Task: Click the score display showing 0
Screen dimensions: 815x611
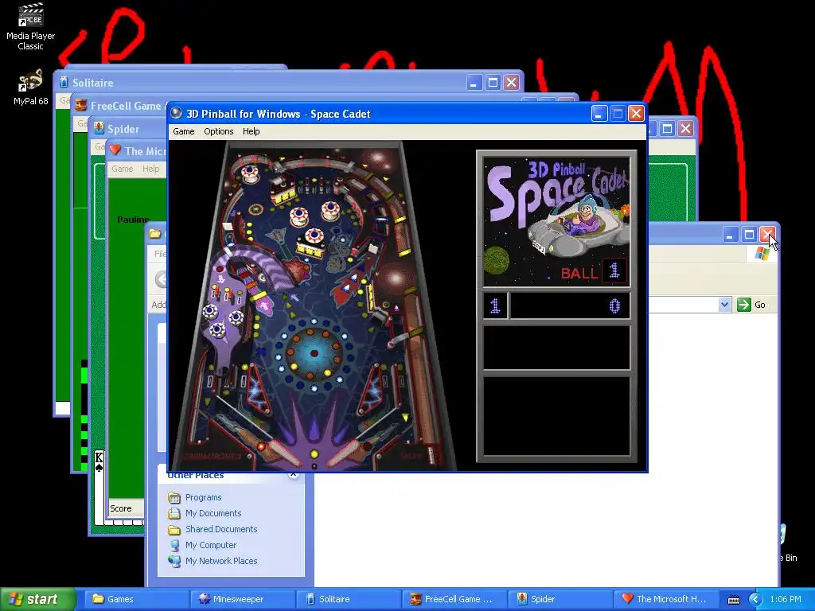Action: click(x=570, y=305)
